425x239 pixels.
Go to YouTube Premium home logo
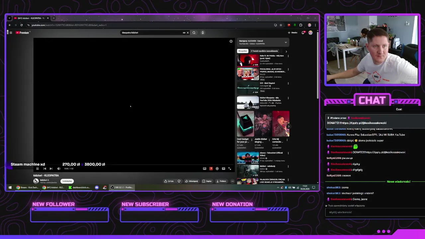point(23,33)
